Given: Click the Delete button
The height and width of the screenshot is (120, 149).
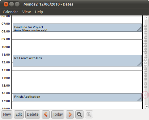Looking at the screenshot, I should 33,114.
